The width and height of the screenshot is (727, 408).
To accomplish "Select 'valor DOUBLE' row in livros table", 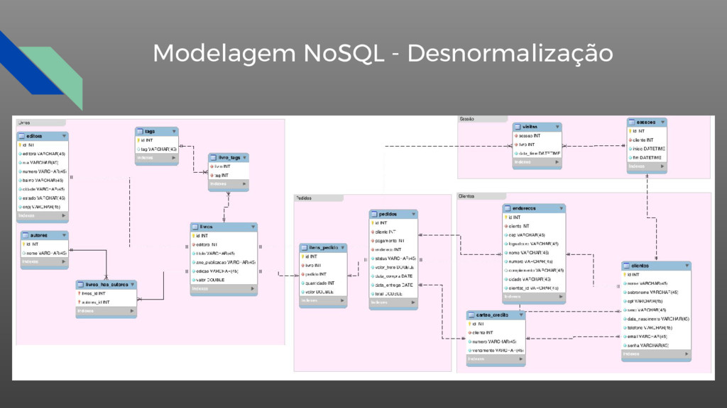I will 224,280.
